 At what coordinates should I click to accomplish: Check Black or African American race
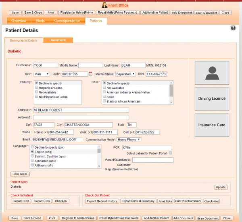pyautogui.click(x=104, y=101)
